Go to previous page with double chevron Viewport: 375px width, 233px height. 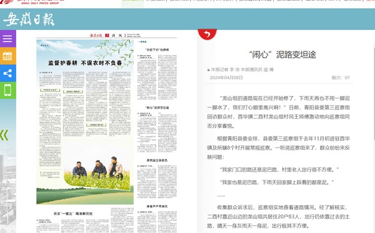pyautogui.click(x=4, y=135)
